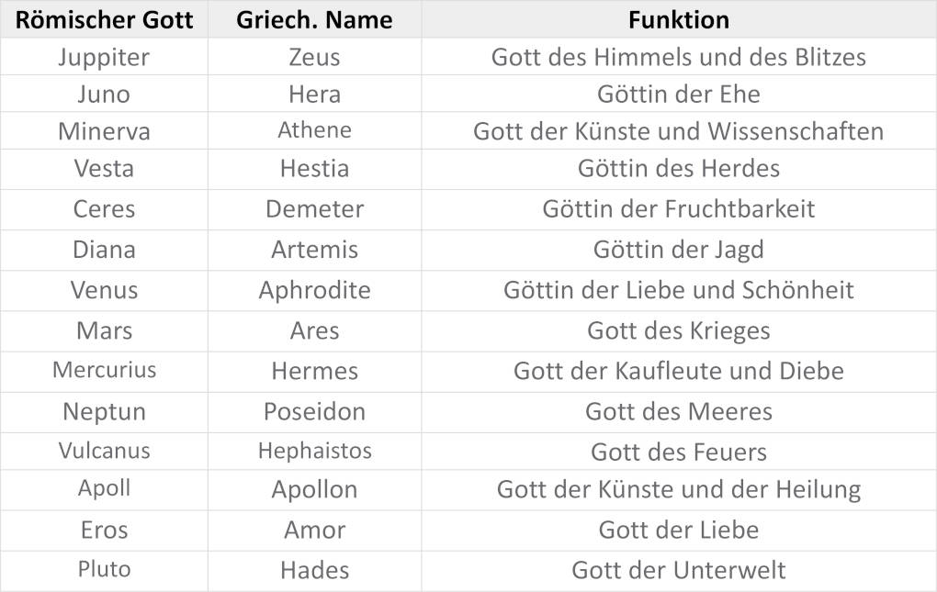Click the Amor cell
The height and width of the screenshot is (592, 937).
pyautogui.click(x=314, y=530)
